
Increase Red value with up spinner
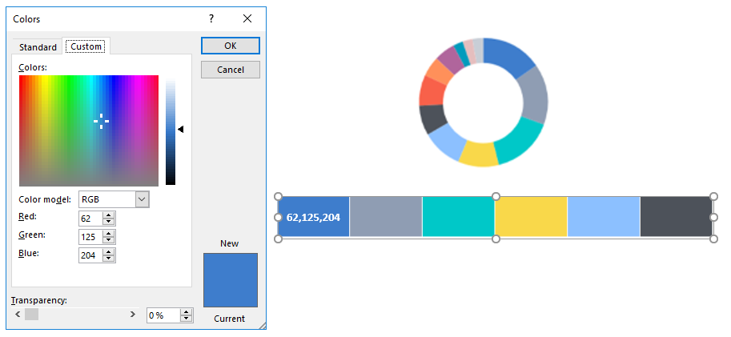tap(110, 215)
